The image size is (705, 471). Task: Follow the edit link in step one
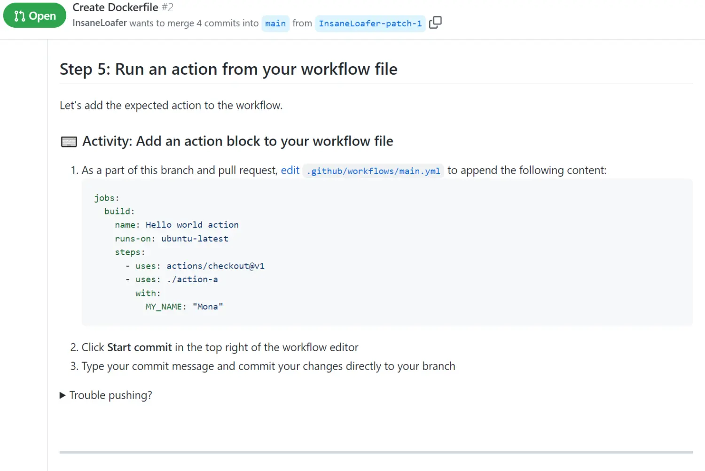pyautogui.click(x=290, y=170)
